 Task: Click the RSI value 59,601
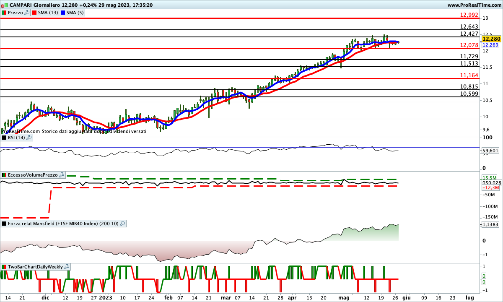[490, 151]
